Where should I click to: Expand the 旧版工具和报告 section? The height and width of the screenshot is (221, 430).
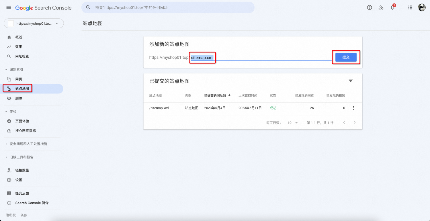(x=21, y=157)
